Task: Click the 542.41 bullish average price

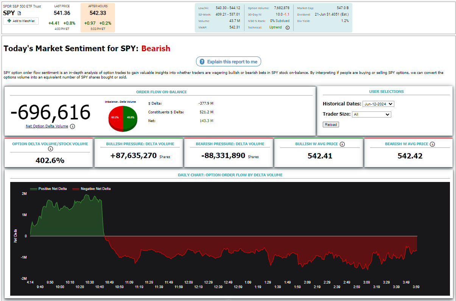Action: pos(320,156)
